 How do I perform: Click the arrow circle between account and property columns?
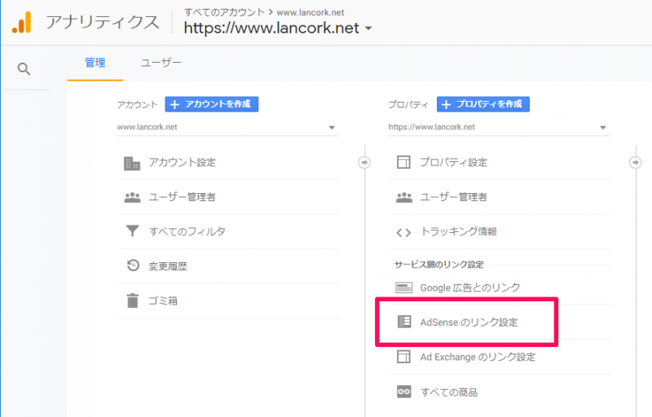click(x=364, y=162)
